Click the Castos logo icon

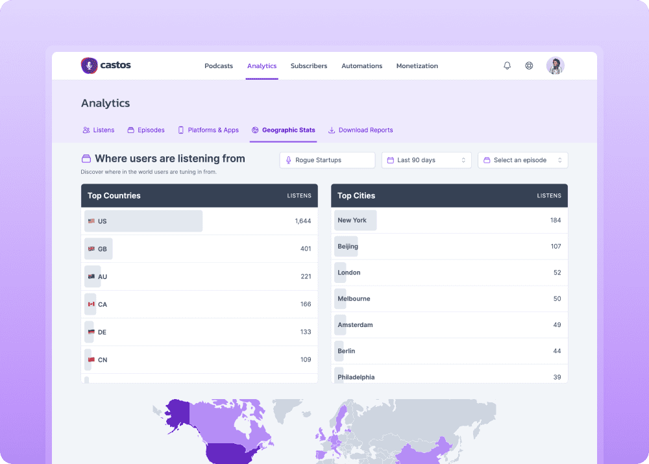coord(89,65)
